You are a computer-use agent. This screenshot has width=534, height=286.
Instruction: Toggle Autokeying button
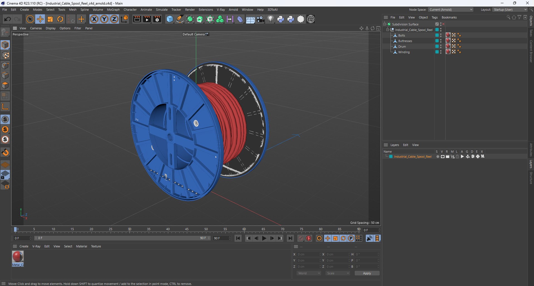click(309, 238)
